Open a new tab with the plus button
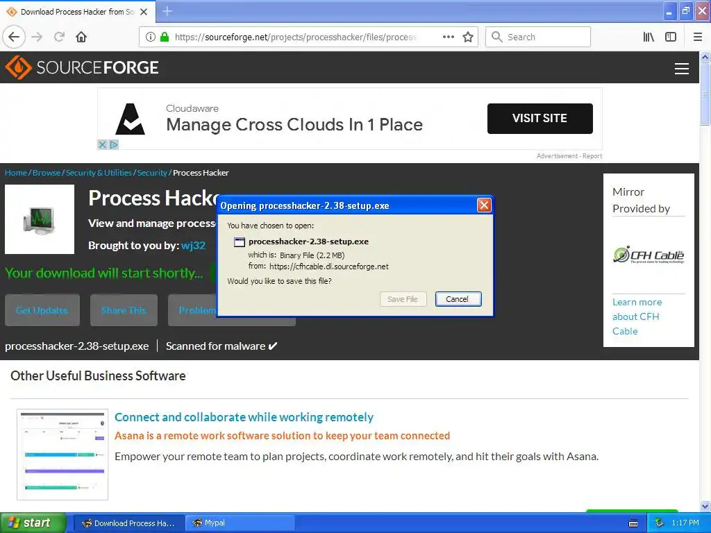The width and height of the screenshot is (711, 533). pos(167,11)
